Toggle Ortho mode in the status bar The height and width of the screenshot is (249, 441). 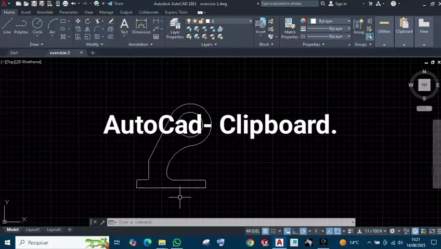point(295,231)
